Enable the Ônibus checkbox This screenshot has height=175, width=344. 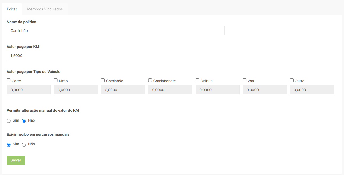[x=197, y=80]
